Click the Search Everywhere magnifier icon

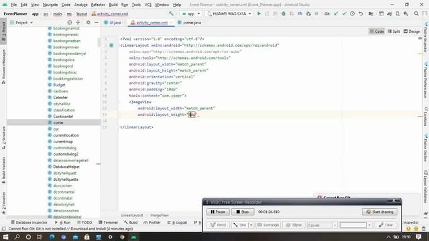pyautogui.click(x=416, y=13)
